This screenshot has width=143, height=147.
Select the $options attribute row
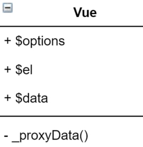(71, 41)
